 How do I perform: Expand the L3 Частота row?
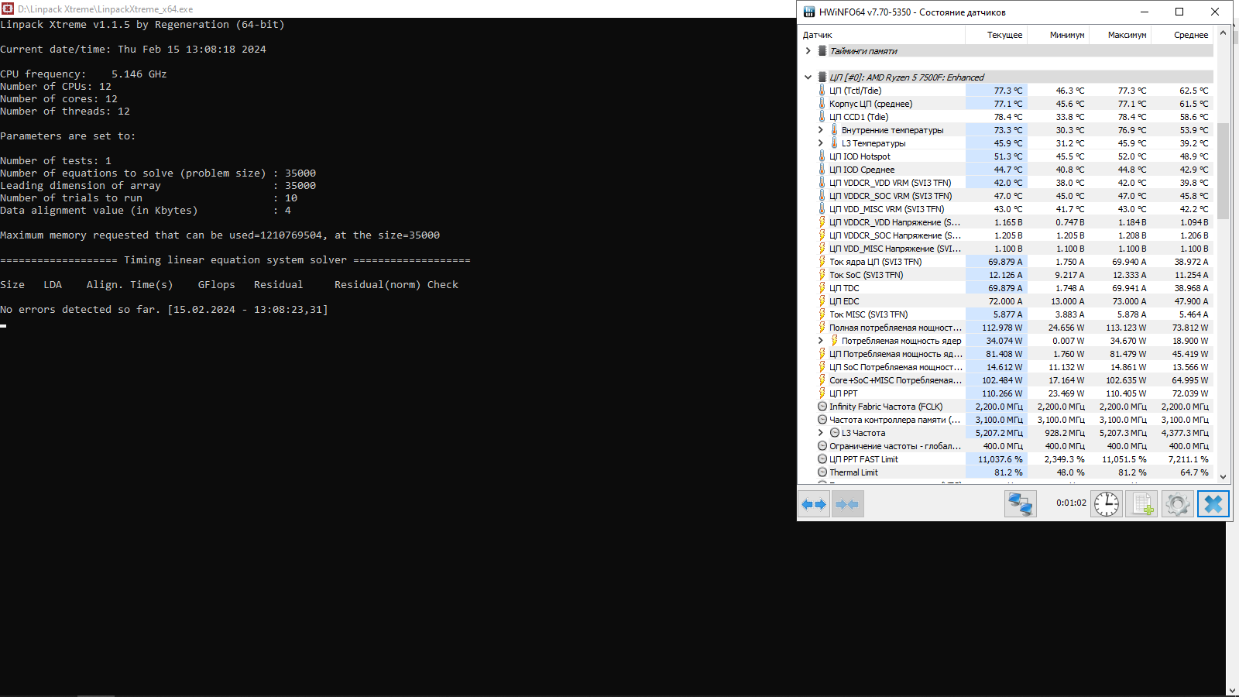click(821, 433)
